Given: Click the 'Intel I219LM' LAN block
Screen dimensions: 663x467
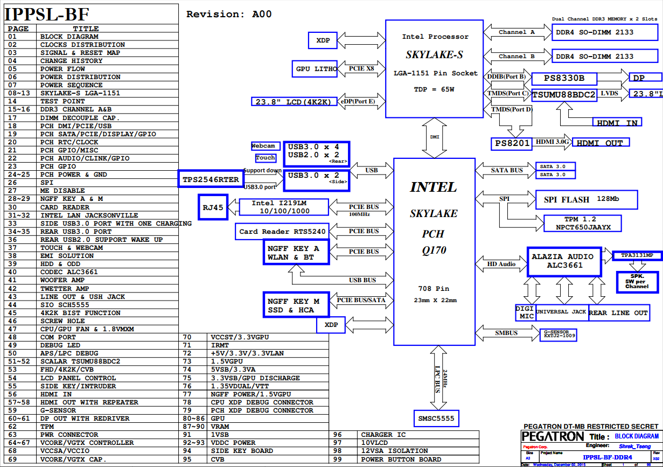Looking at the screenshot, I should (x=283, y=207).
